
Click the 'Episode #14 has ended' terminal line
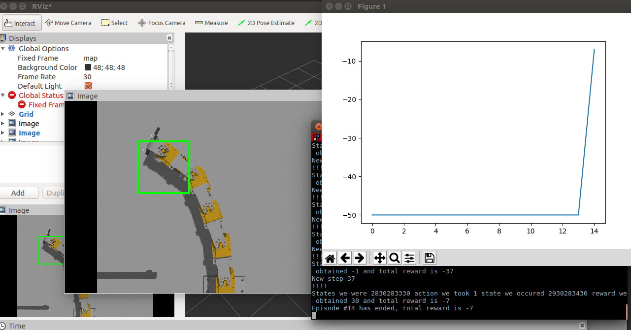393,308
